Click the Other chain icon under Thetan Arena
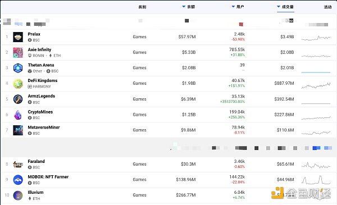The height and width of the screenshot is (205, 337). [x=30, y=71]
